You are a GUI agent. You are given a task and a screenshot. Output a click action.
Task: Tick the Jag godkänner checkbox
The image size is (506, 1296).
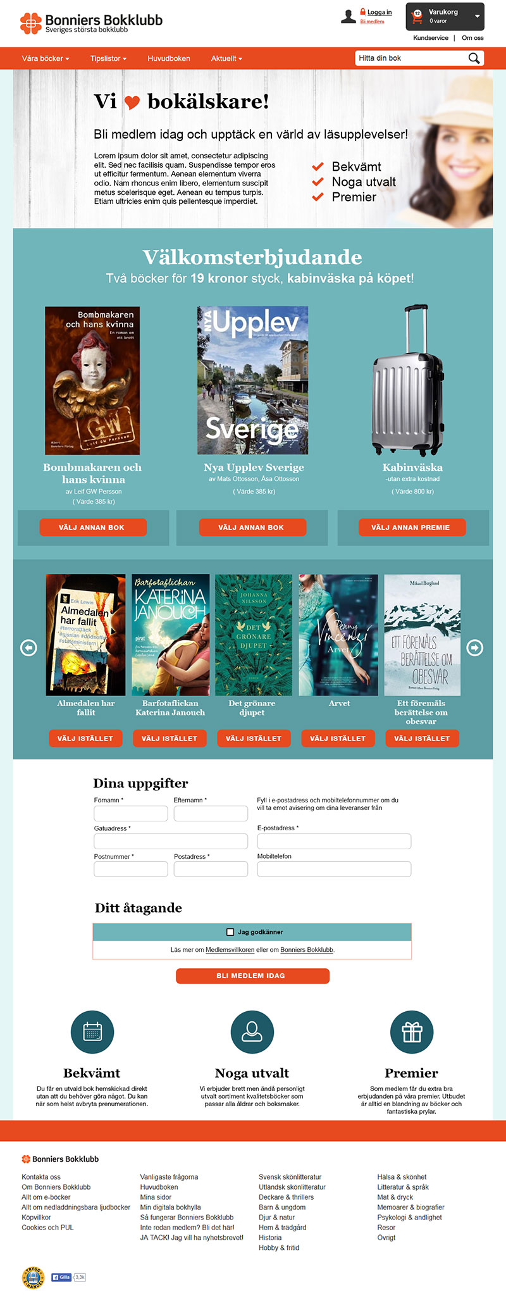click(x=230, y=931)
